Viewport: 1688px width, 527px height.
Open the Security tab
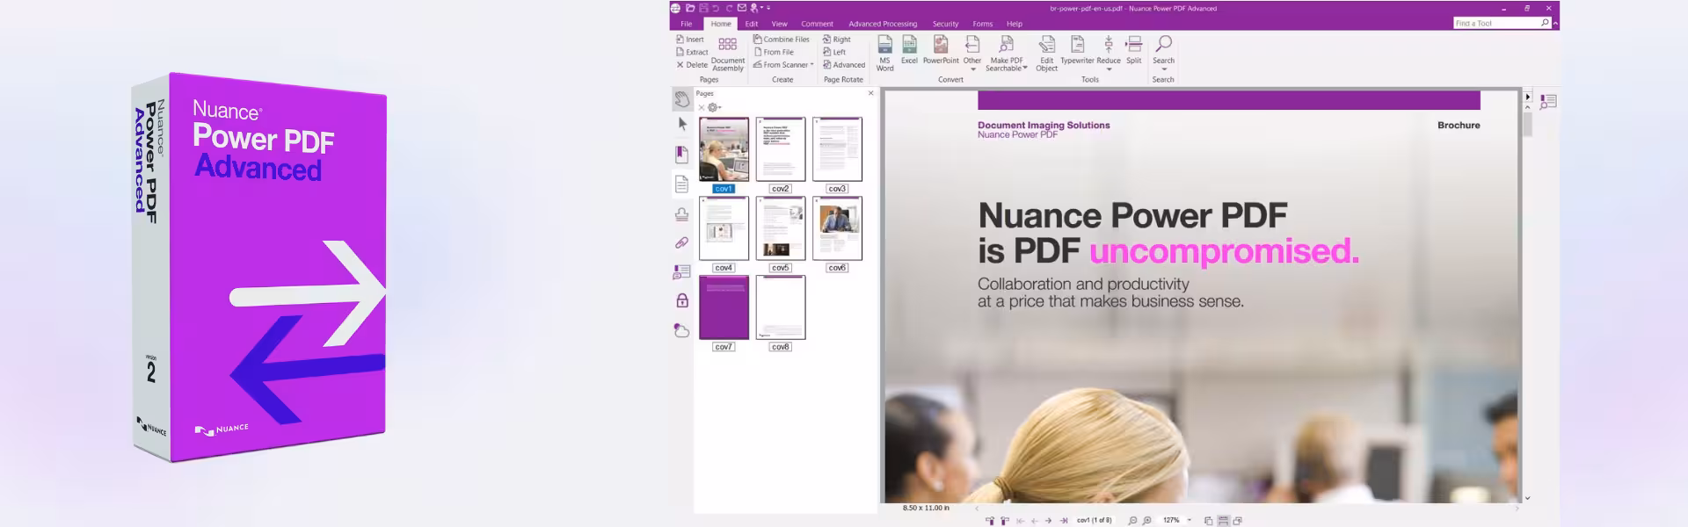945,24
